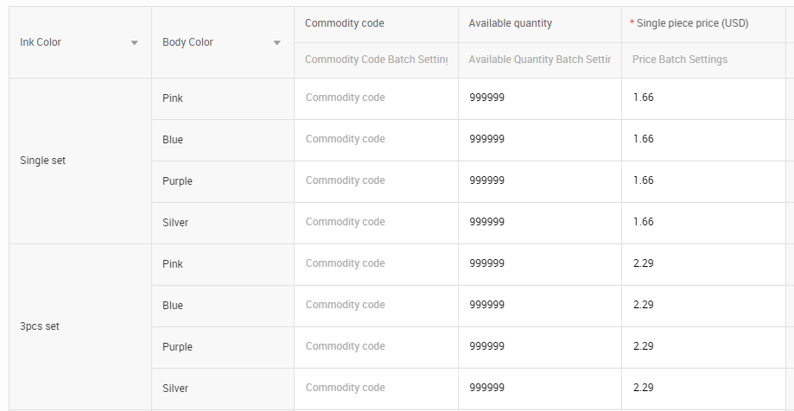The image size is (794, 411).
Task: Select the 3pcs set ink color cell
Action: (80, 327)
